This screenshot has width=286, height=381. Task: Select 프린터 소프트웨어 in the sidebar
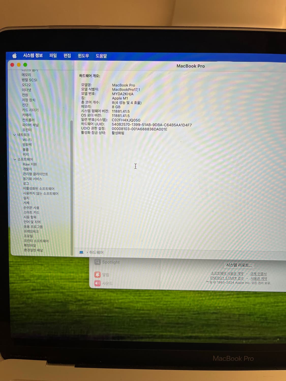click(36, 241)
